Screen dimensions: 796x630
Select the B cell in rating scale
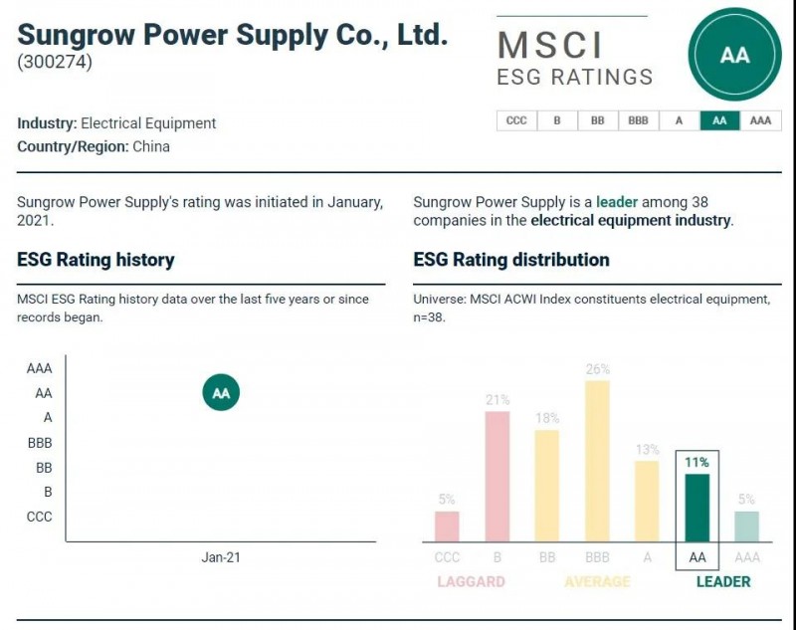(557, 120)
